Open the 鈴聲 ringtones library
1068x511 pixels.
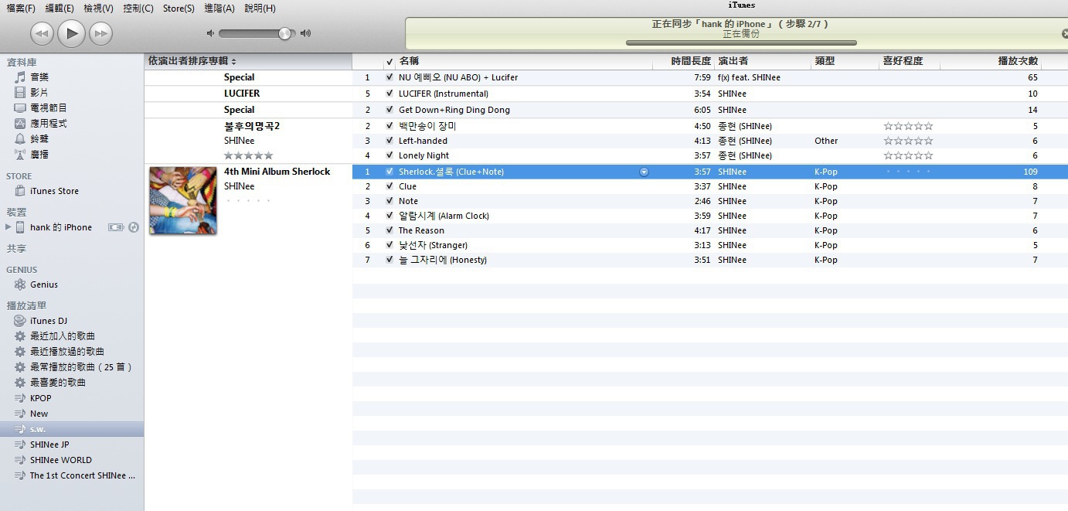pos(39,139)
